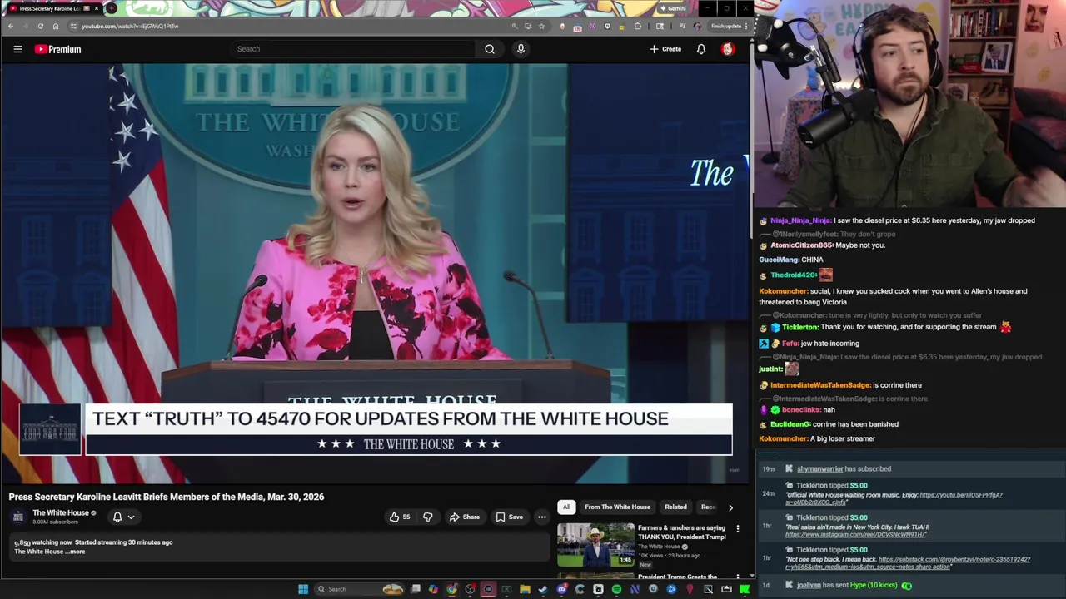
Task: Expand the subscription notification bell dropdown
Action: (123, 517)
